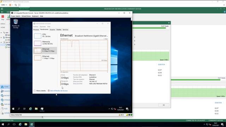226x127 pixels.
Task: Switch to the Servicios tab
Action: 65,30
